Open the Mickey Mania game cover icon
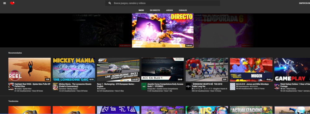310x114 pixels. tap(55, 87)
